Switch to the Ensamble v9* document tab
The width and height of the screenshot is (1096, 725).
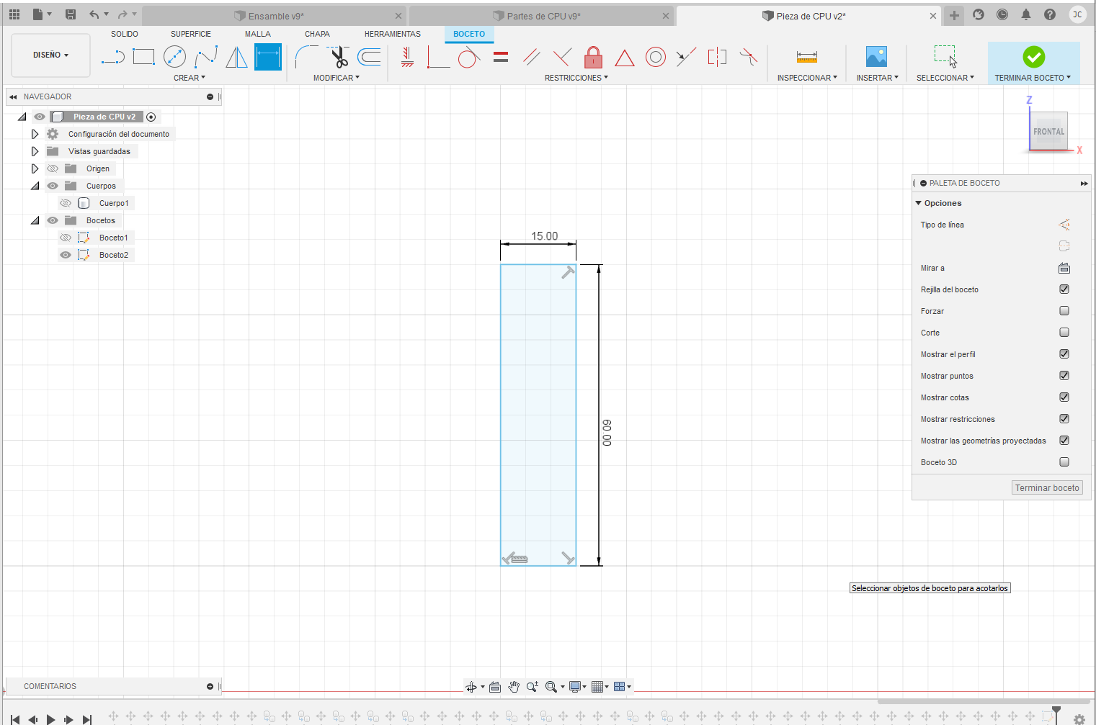[x=275, y=16]
